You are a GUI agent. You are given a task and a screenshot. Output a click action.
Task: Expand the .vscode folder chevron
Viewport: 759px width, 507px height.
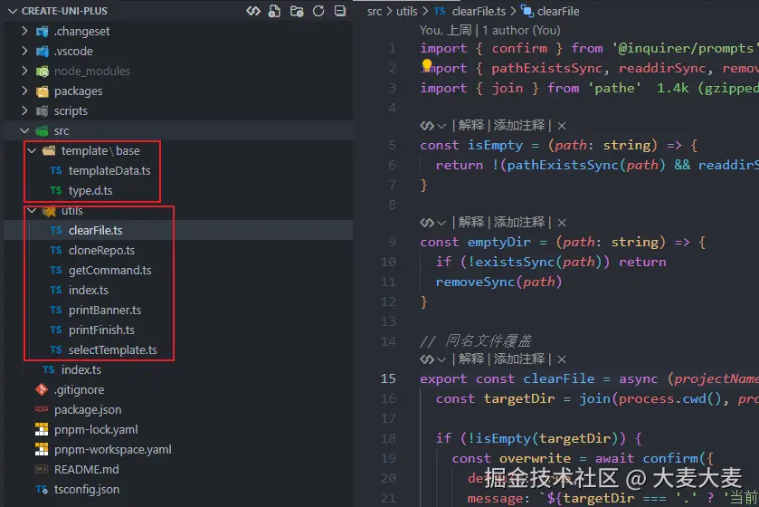(x=24, y=51)
